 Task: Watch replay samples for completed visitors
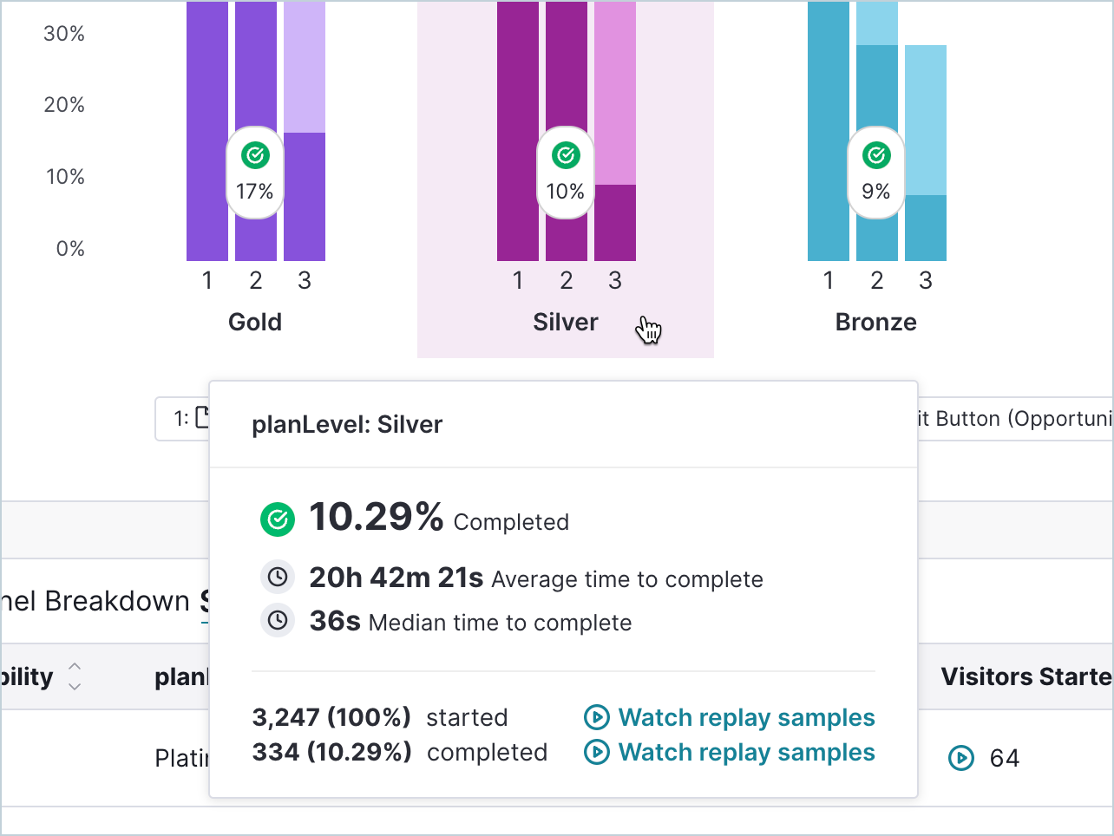[x=746, y=752]
